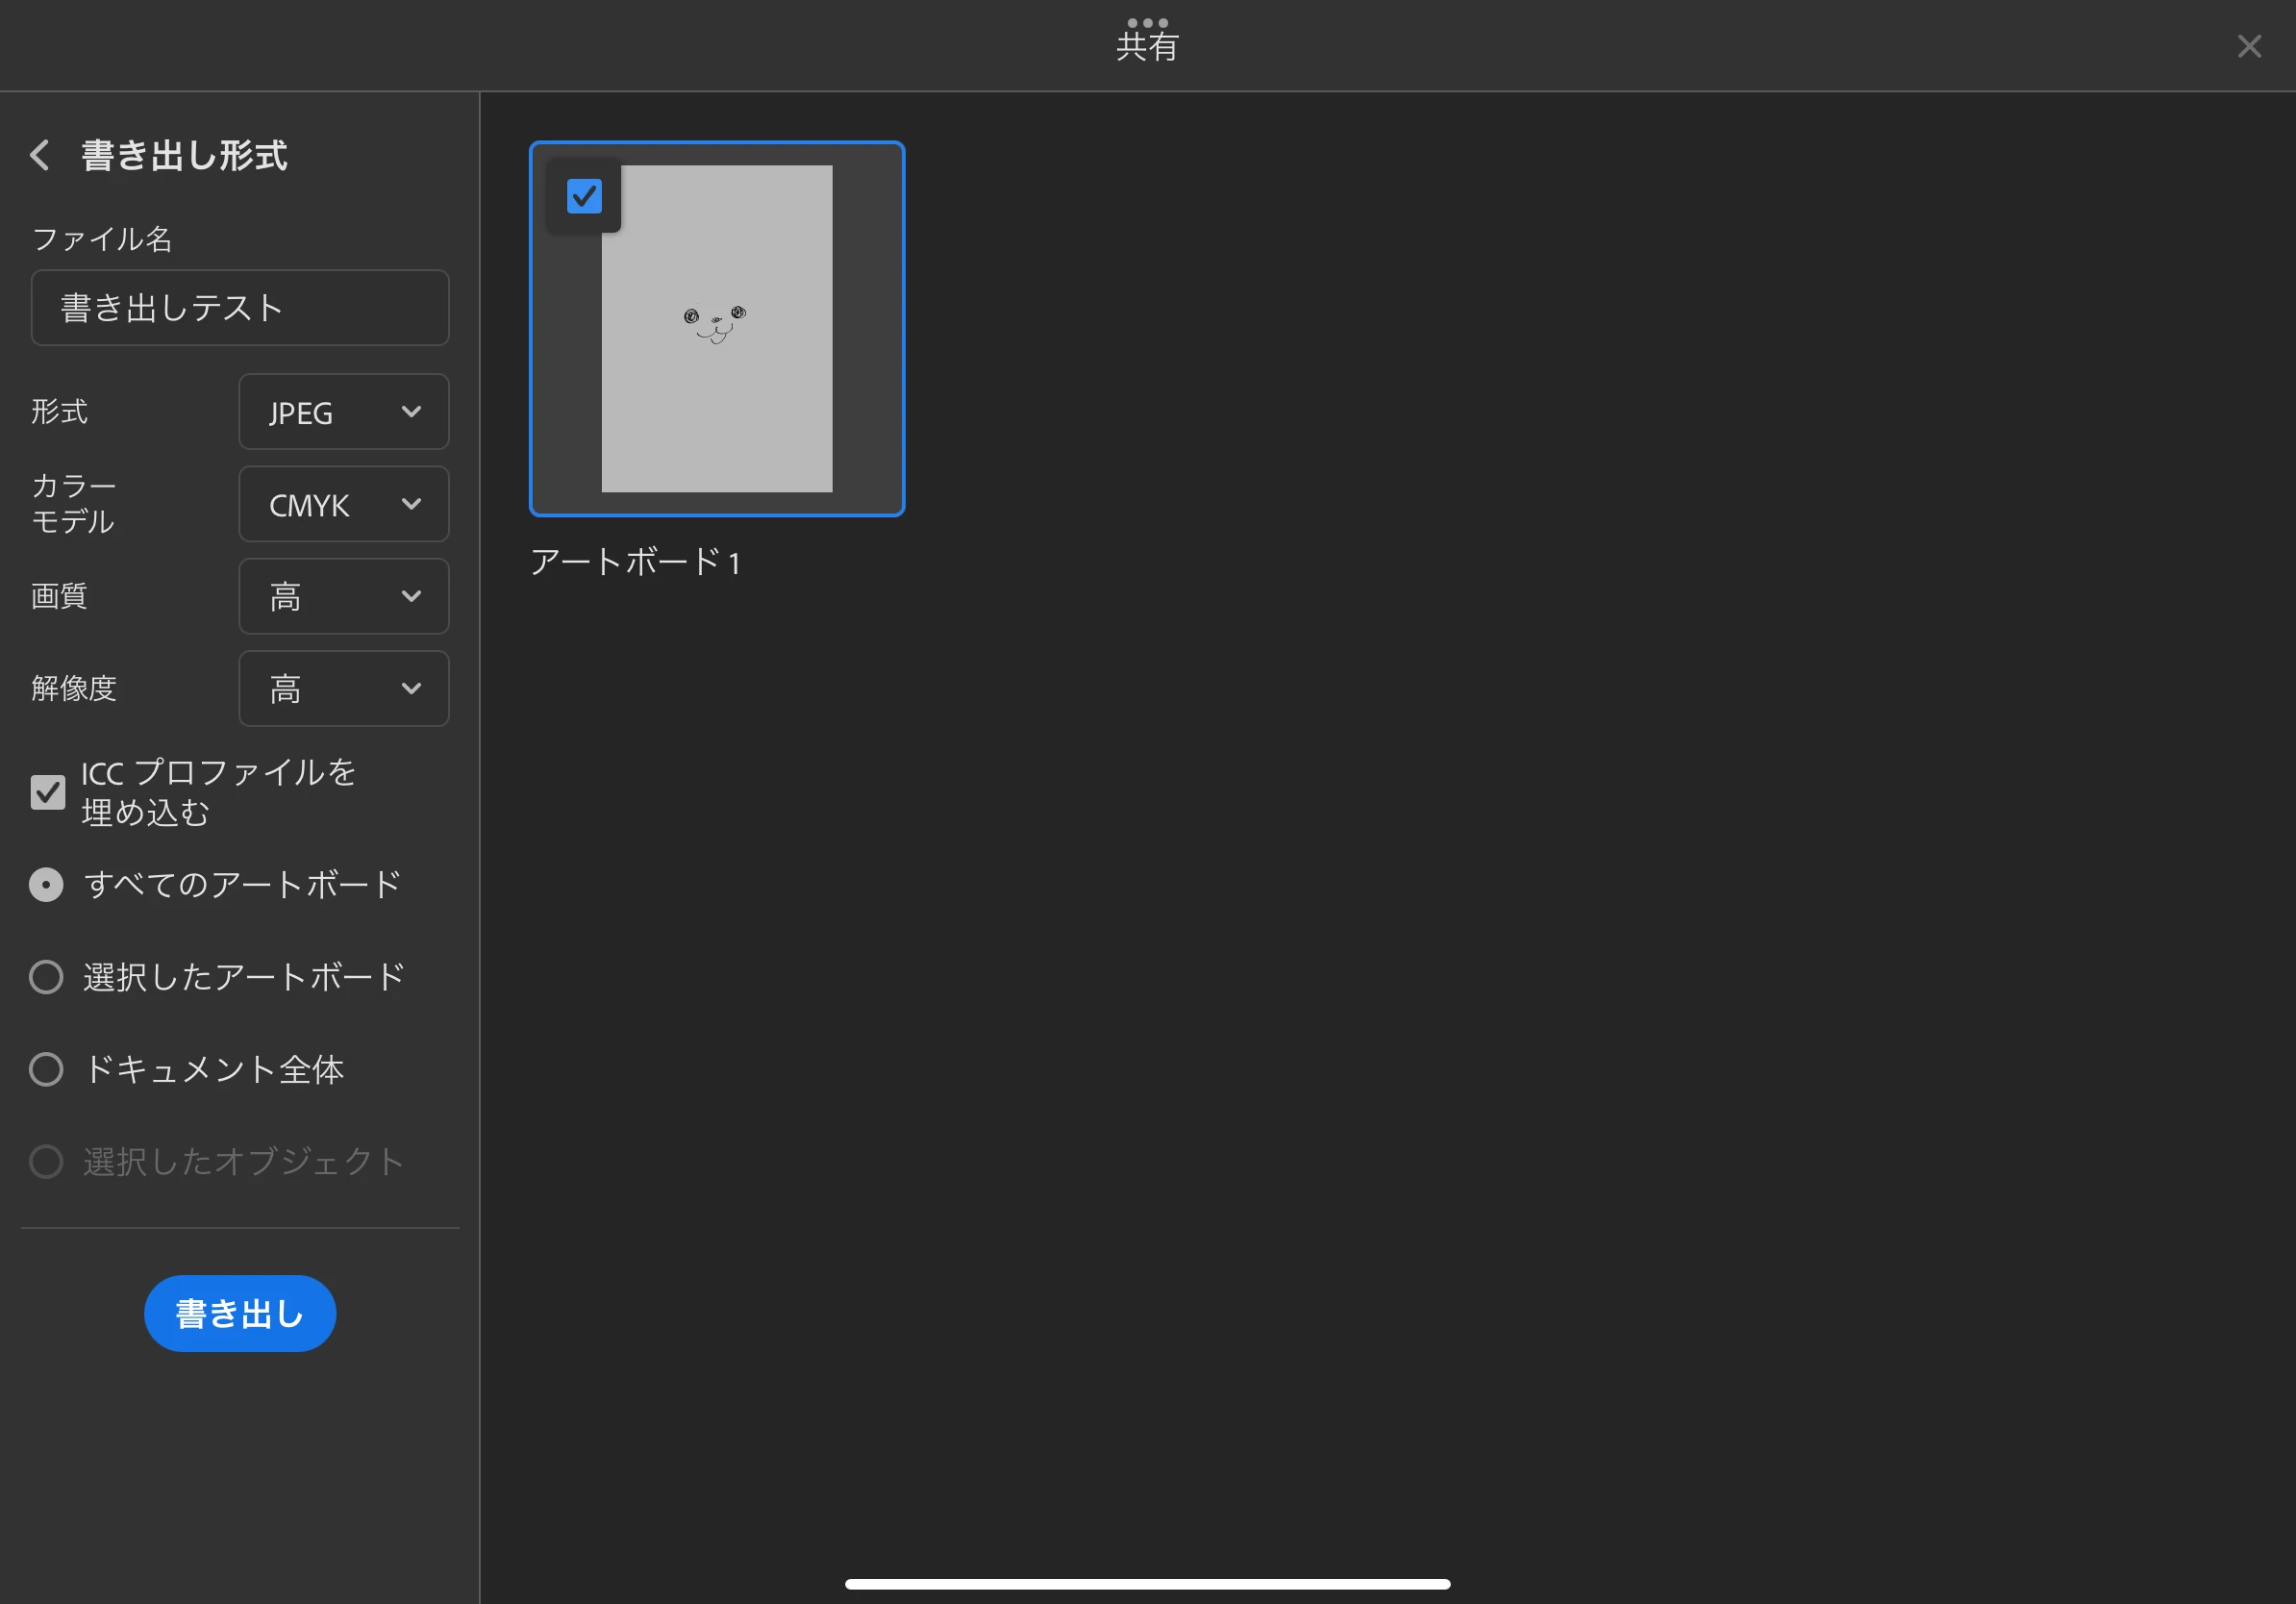This screenshot has width=2296, height=1604.
Task: Select ドキュメント全体 radio option
Action: click(46, 1069)
